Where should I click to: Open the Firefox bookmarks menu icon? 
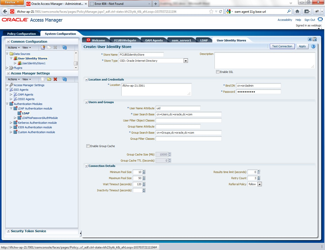[x=307, y=11]
